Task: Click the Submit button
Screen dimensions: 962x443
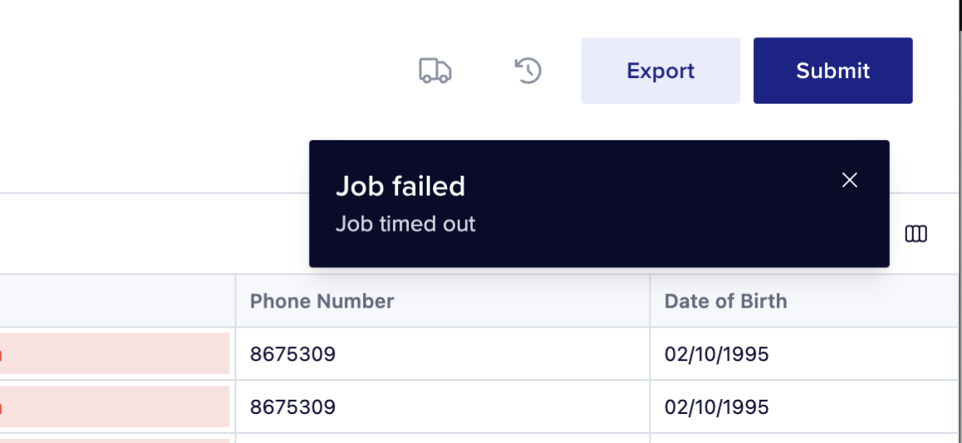Action: pyautogui.click(x=832, y=71)
